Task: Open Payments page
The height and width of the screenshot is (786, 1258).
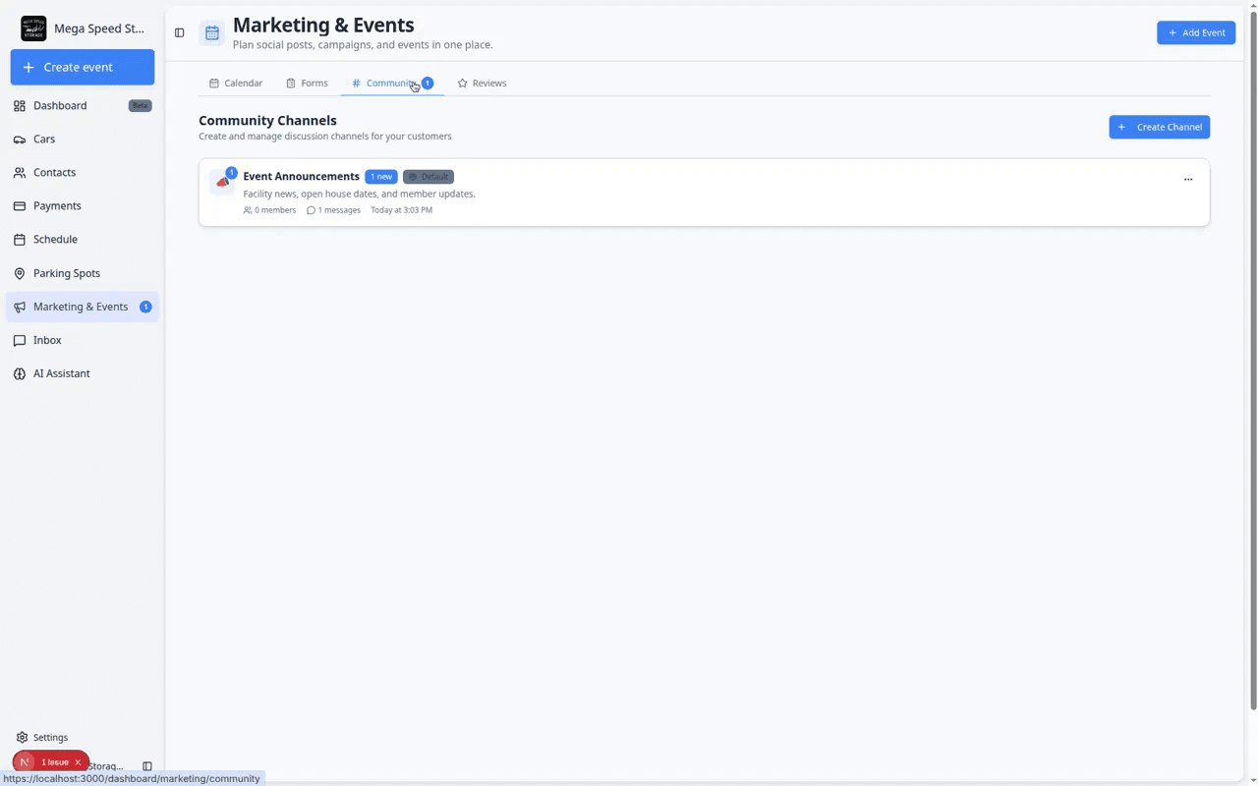Action: 83,205
